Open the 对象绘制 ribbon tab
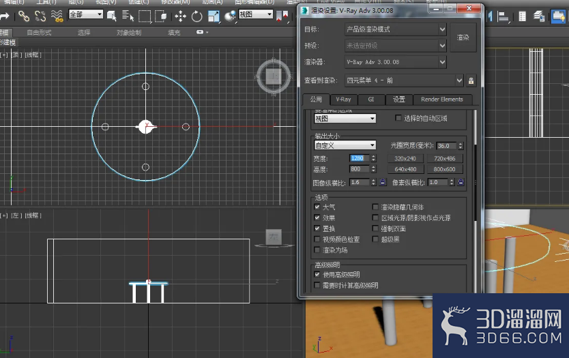The height and width of the screenshot is (358, 569). click(x=129, y=33)
